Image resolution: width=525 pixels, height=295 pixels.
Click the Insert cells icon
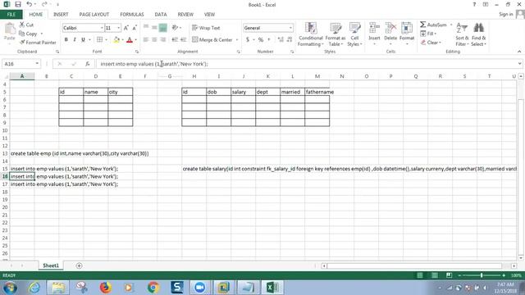tap(374, 28)
